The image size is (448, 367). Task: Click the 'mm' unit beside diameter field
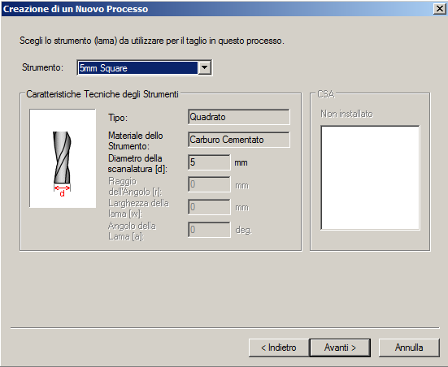point(241,163)
